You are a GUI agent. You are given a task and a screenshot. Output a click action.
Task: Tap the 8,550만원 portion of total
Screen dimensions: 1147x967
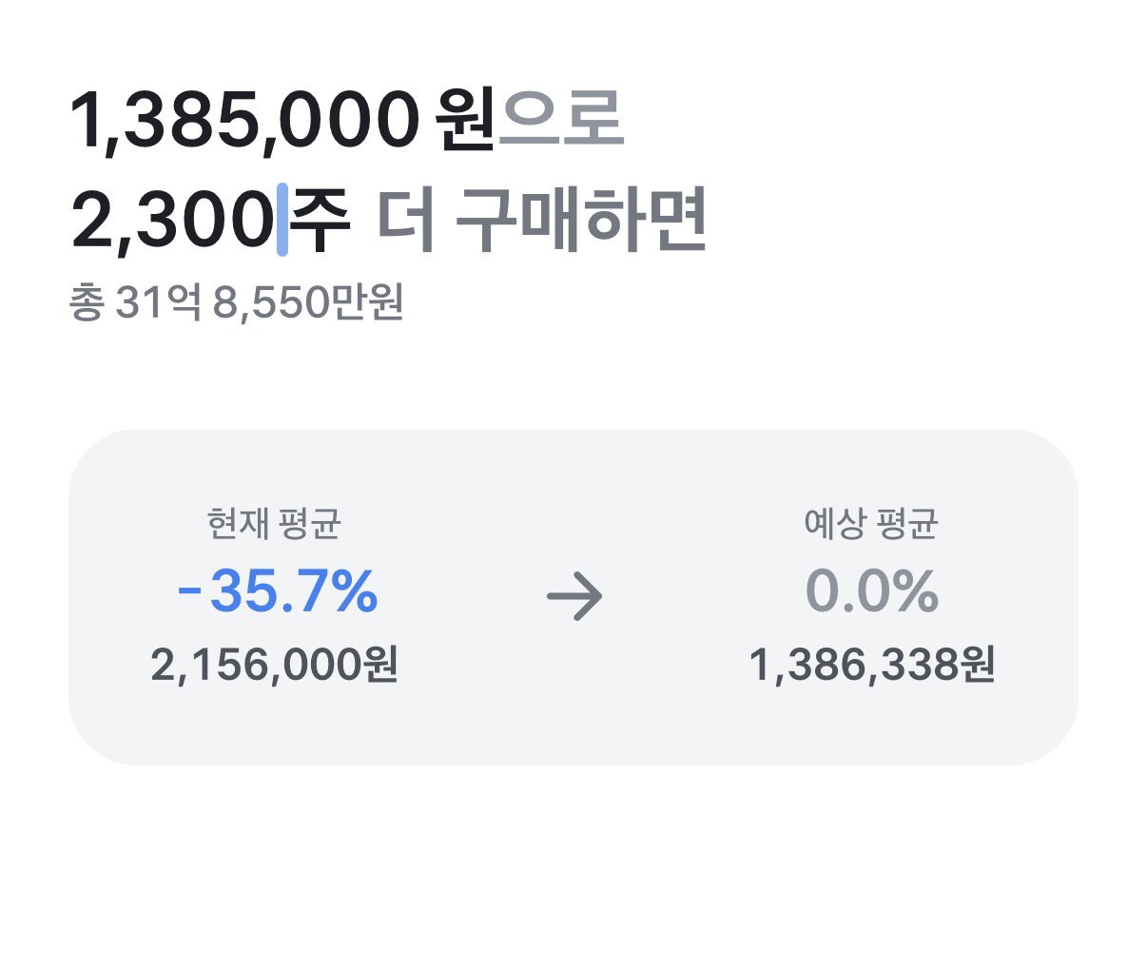tap(308, 303)
